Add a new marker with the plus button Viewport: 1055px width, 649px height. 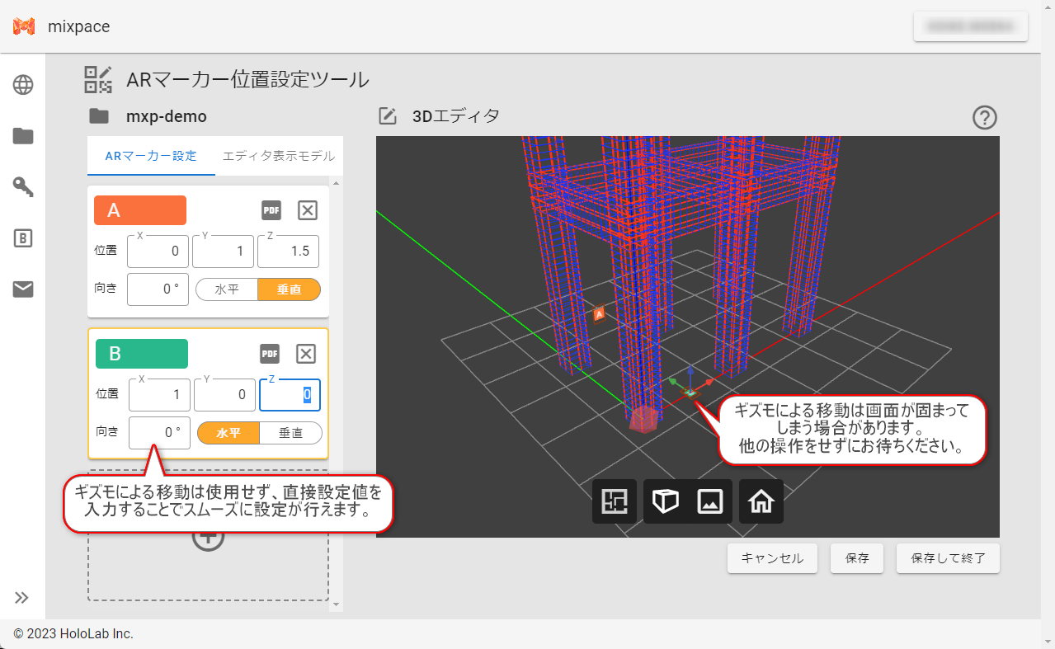coord(208,536)
